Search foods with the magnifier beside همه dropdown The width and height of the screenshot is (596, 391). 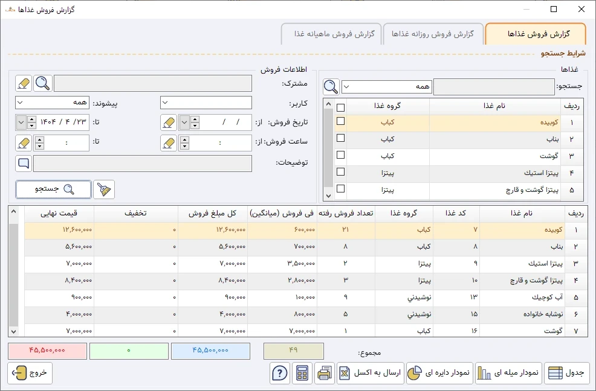[x=330, y=86]
